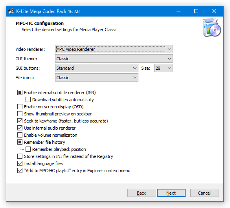The width and height of the screenshot is (230, 208).
Task: Go Back to the previous page
Action: tap(142, 193)
